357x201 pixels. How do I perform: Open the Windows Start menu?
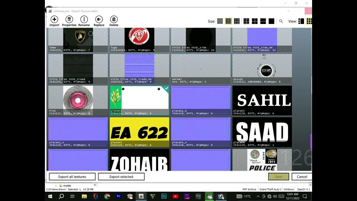[50, 196]
